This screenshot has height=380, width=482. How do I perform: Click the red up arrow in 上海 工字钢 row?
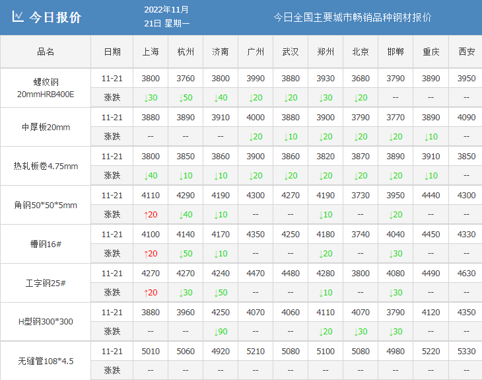(146, 293)
